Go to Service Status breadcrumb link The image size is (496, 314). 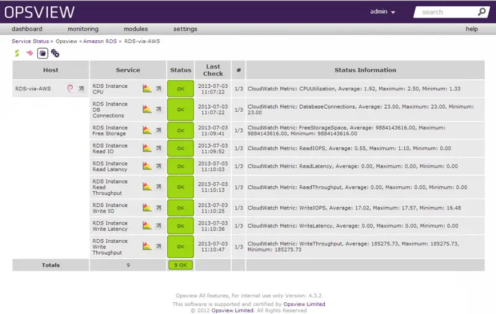tap(30, 41)
